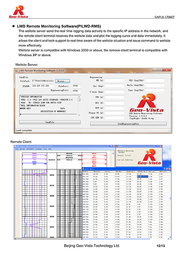Click the 'Load complete' status bar text
This screenshot has height=260, width=184.
point(24,130)
